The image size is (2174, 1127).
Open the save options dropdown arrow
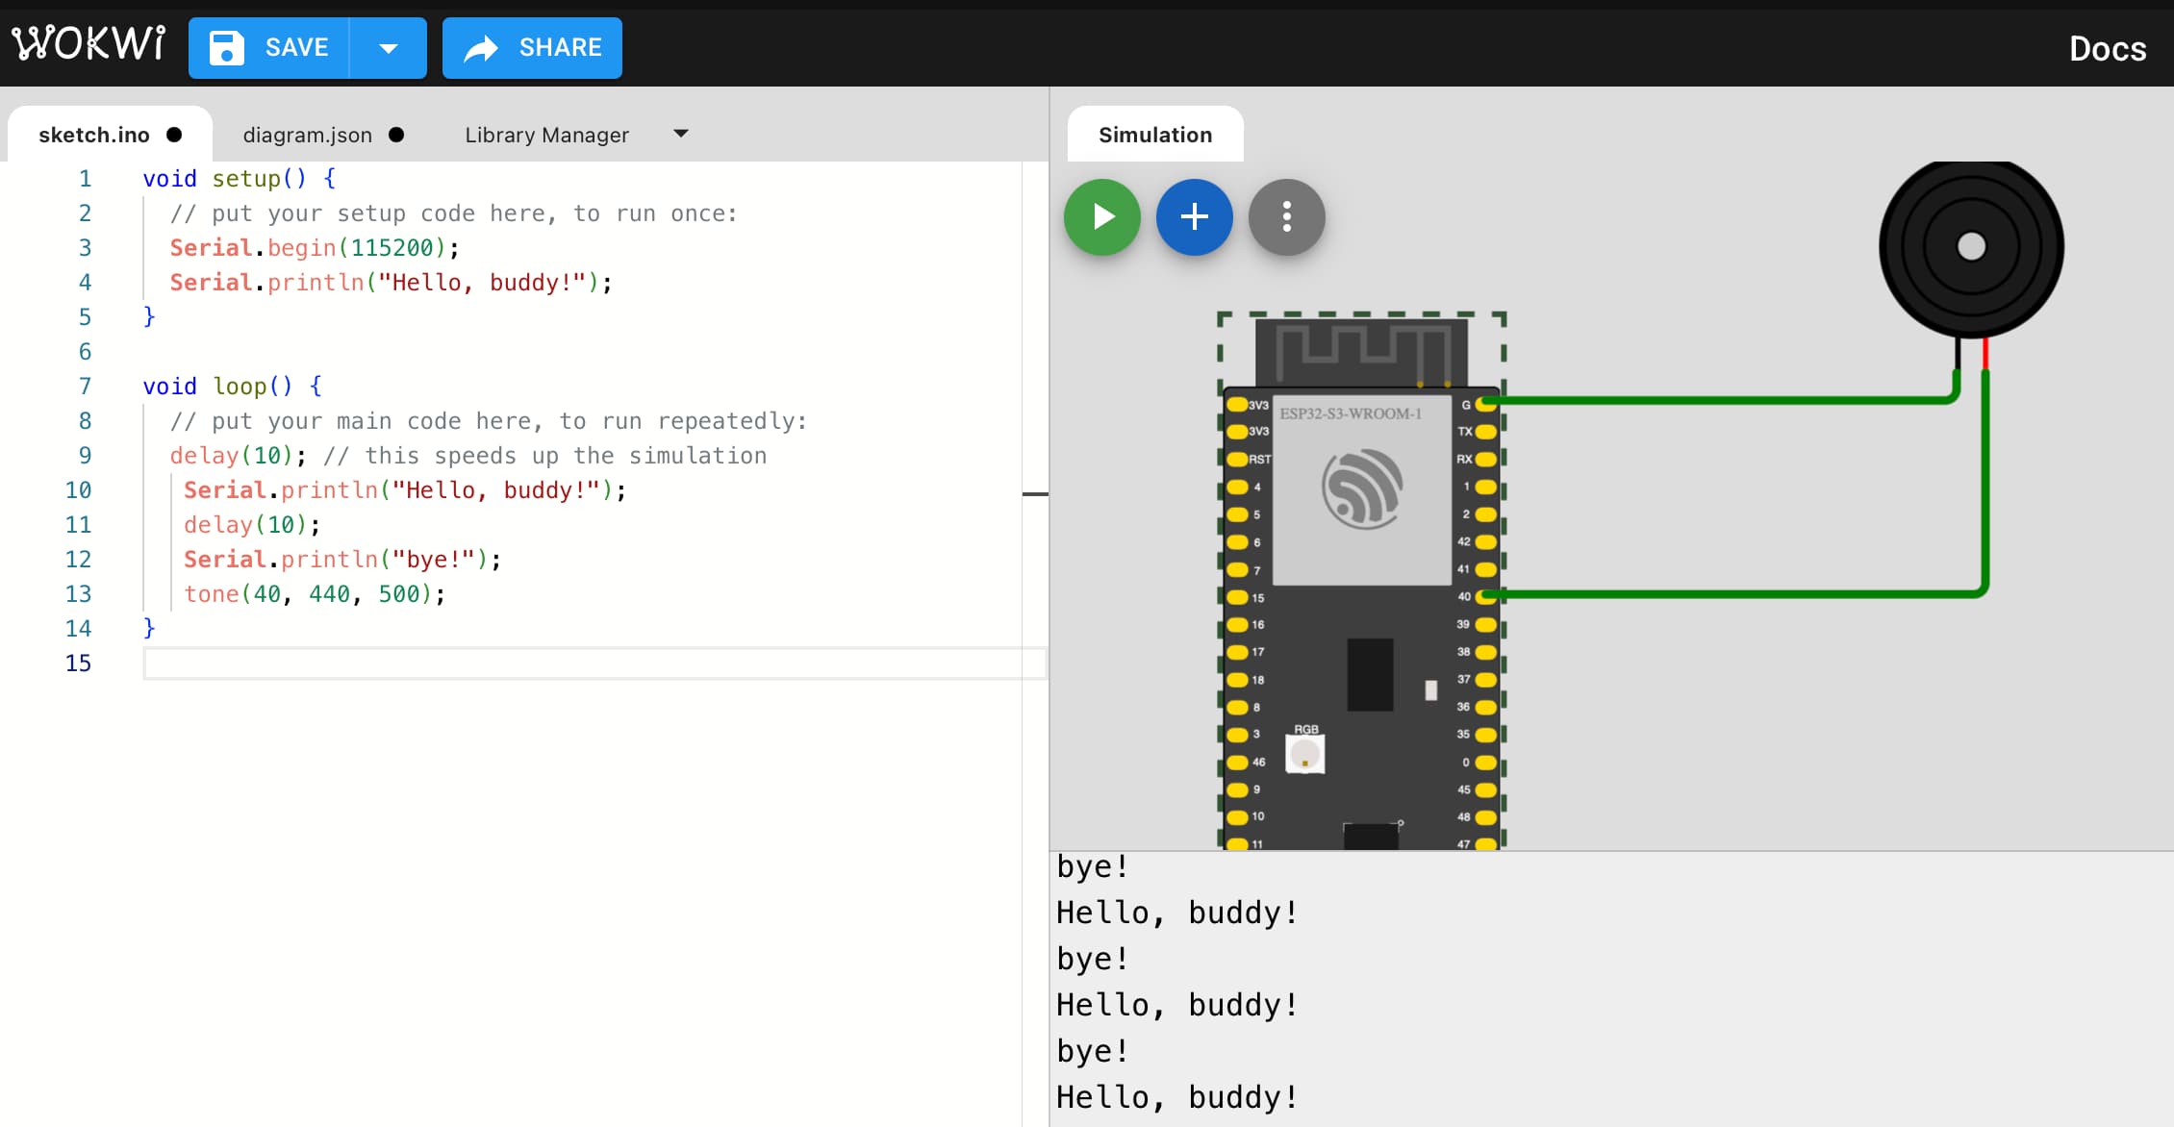[x=389, y=47]
